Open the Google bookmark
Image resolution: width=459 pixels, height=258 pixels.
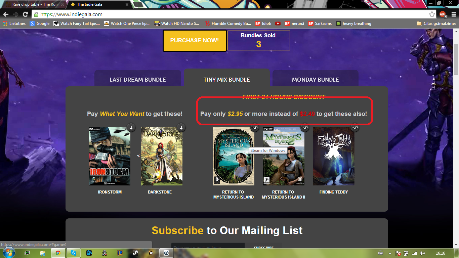40,24
